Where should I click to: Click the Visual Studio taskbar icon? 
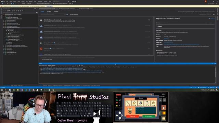(22, 90)
